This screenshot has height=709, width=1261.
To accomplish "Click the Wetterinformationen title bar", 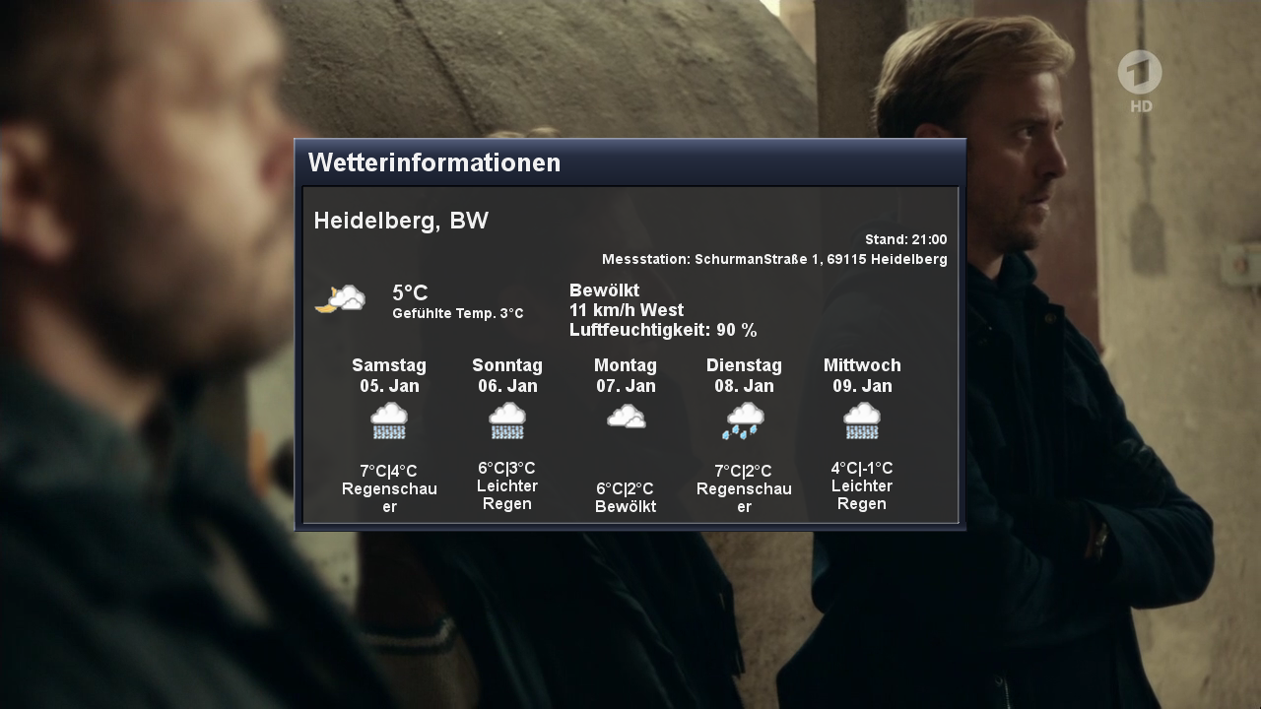I will click(x=630, y=162).
